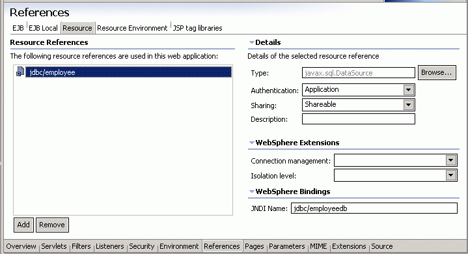This screenshot has width=468, height=254.
Task: Switch to the EJB tab
Action: click(18, 28)
